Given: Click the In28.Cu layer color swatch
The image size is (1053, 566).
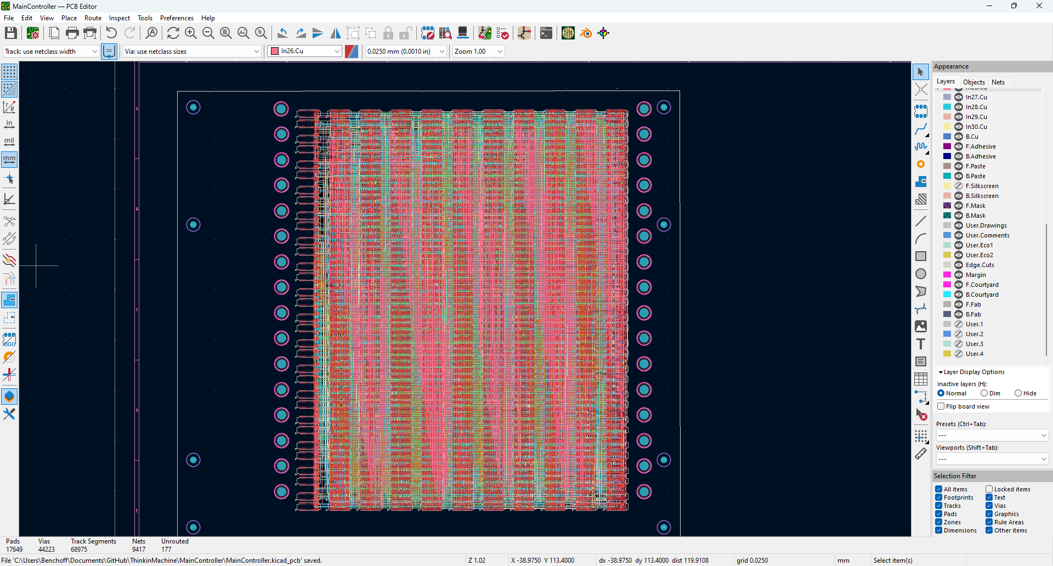Looking at the screenshot, I should coord(947,107).
